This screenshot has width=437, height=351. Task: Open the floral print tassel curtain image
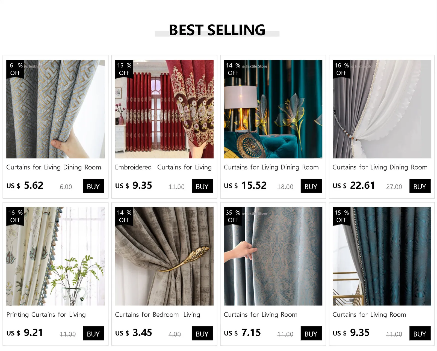click(55, 256)
